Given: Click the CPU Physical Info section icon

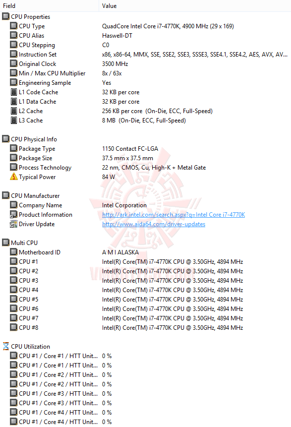Looking at the screenshot, I should click(6, 139).
